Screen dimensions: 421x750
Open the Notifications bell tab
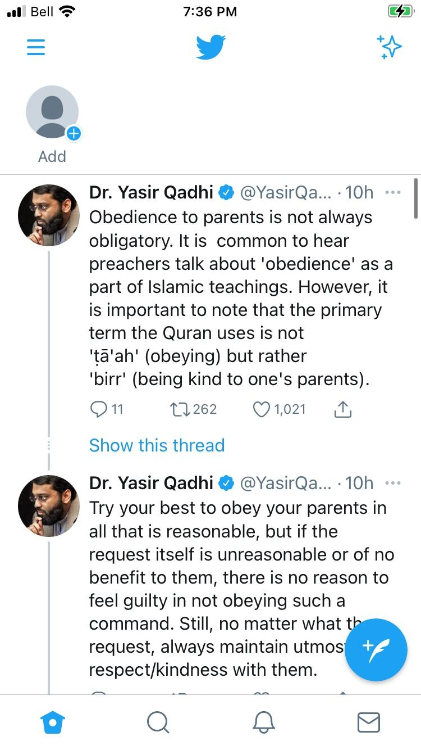pyautogui.click(x=263, y=722)
